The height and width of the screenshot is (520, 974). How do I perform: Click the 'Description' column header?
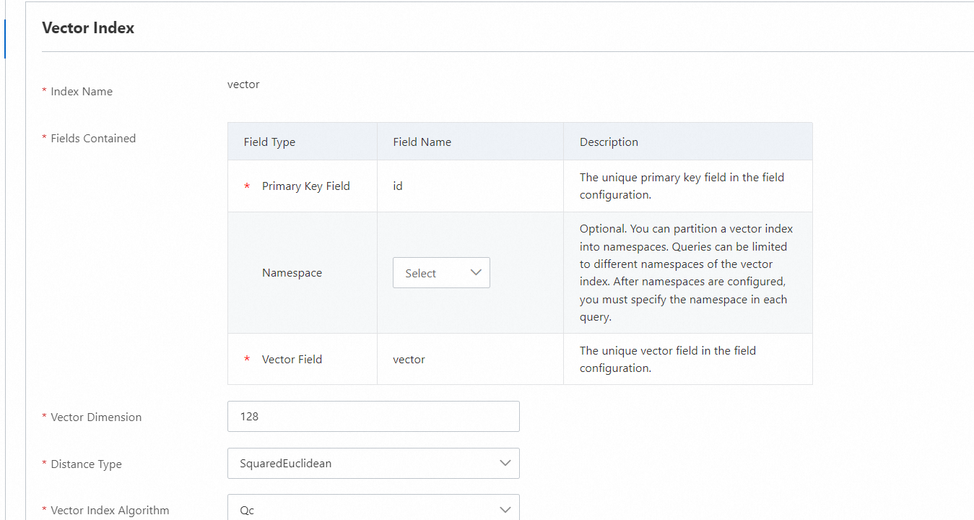pyautogui.click(x=609, y=142)
